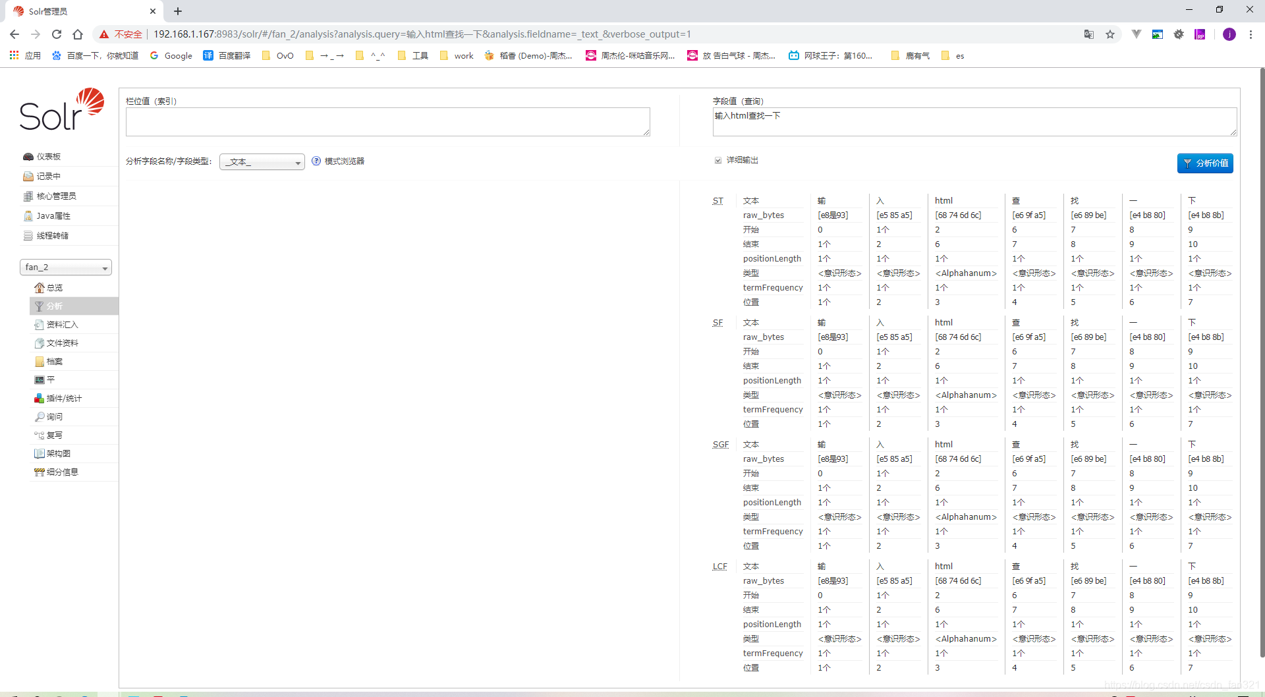Click the page vertical scrollbar
The width and height of the screenshot is (1265, 697).
click(1262, 362)
